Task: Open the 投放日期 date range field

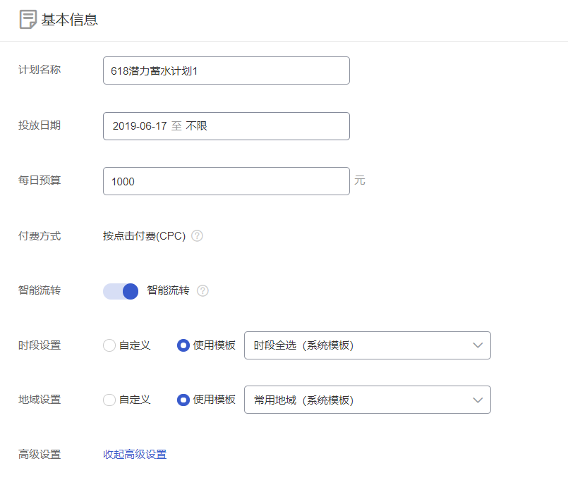Action: [x=226, y=126]
